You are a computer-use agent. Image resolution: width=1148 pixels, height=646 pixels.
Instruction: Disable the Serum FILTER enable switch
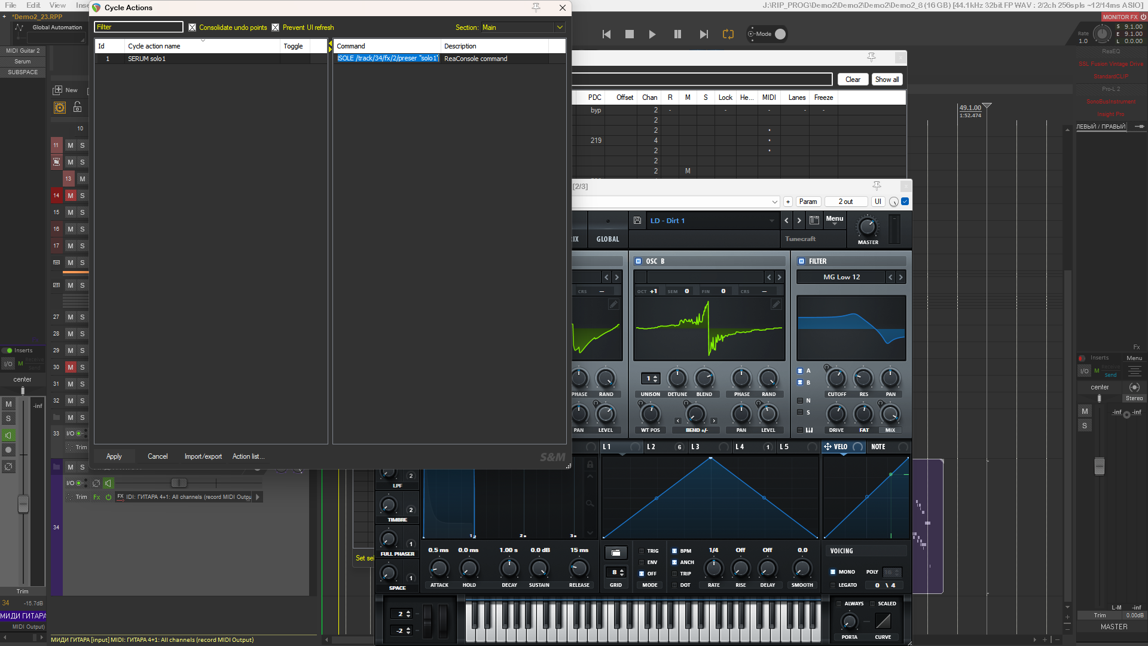[x=802, y=261]
